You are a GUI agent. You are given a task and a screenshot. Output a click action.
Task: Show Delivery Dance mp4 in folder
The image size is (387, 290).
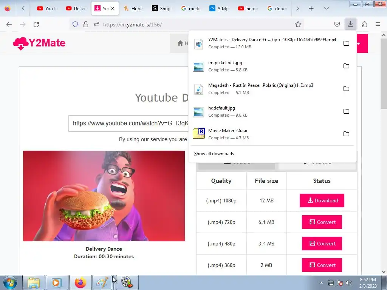pos(346,43)
